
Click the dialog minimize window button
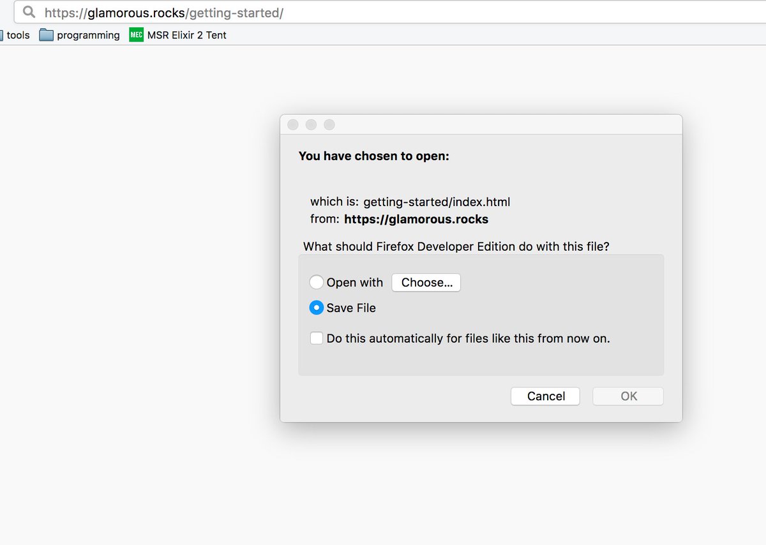pyautogui.click(x=311, y=124)
